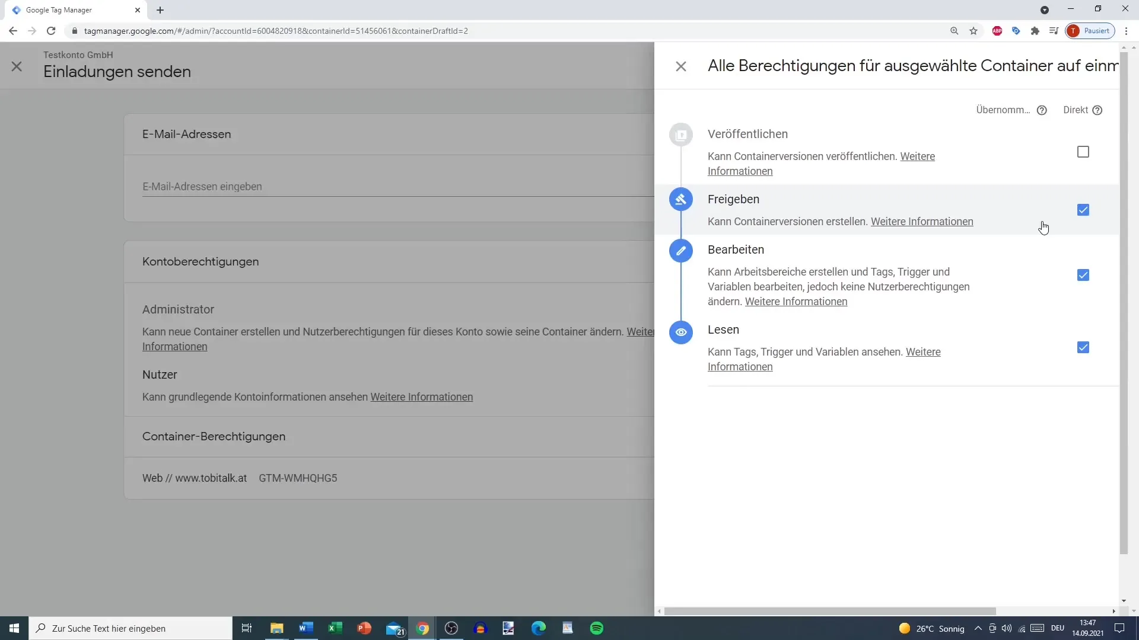The width and height of the screenshot is (1139, 640).
Task: Show hidden system tray icons
Action: point(978,628)
